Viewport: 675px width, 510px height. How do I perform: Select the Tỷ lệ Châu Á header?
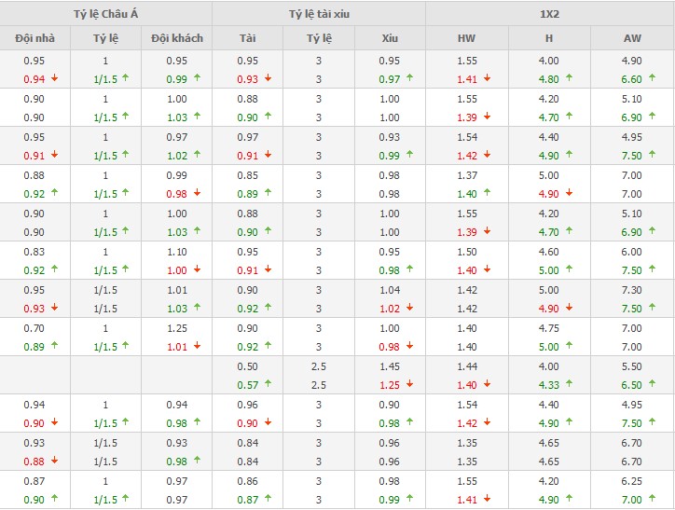(106, 13)
